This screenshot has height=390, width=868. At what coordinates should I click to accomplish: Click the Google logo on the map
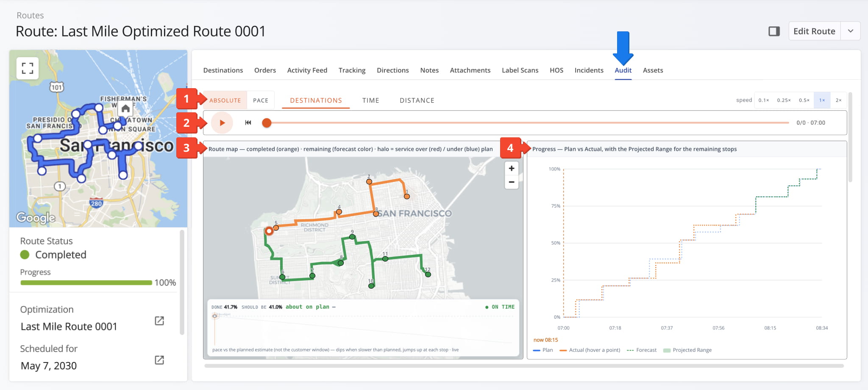point(36,218)
